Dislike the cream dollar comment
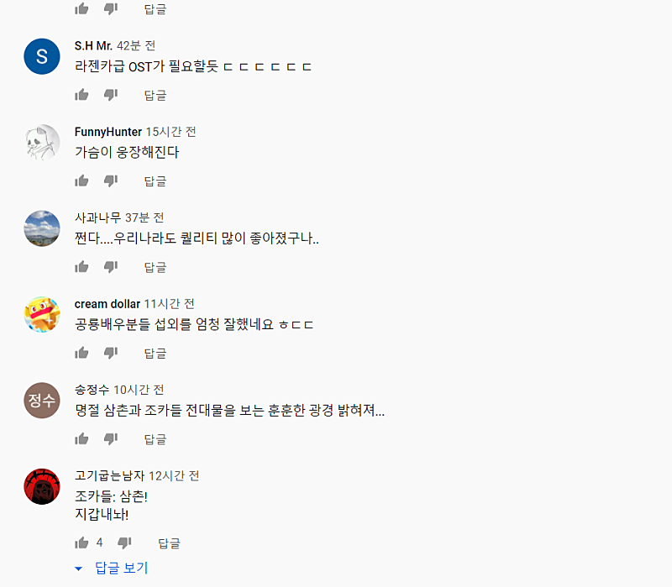Screen dimensions: 672x587 110,353
